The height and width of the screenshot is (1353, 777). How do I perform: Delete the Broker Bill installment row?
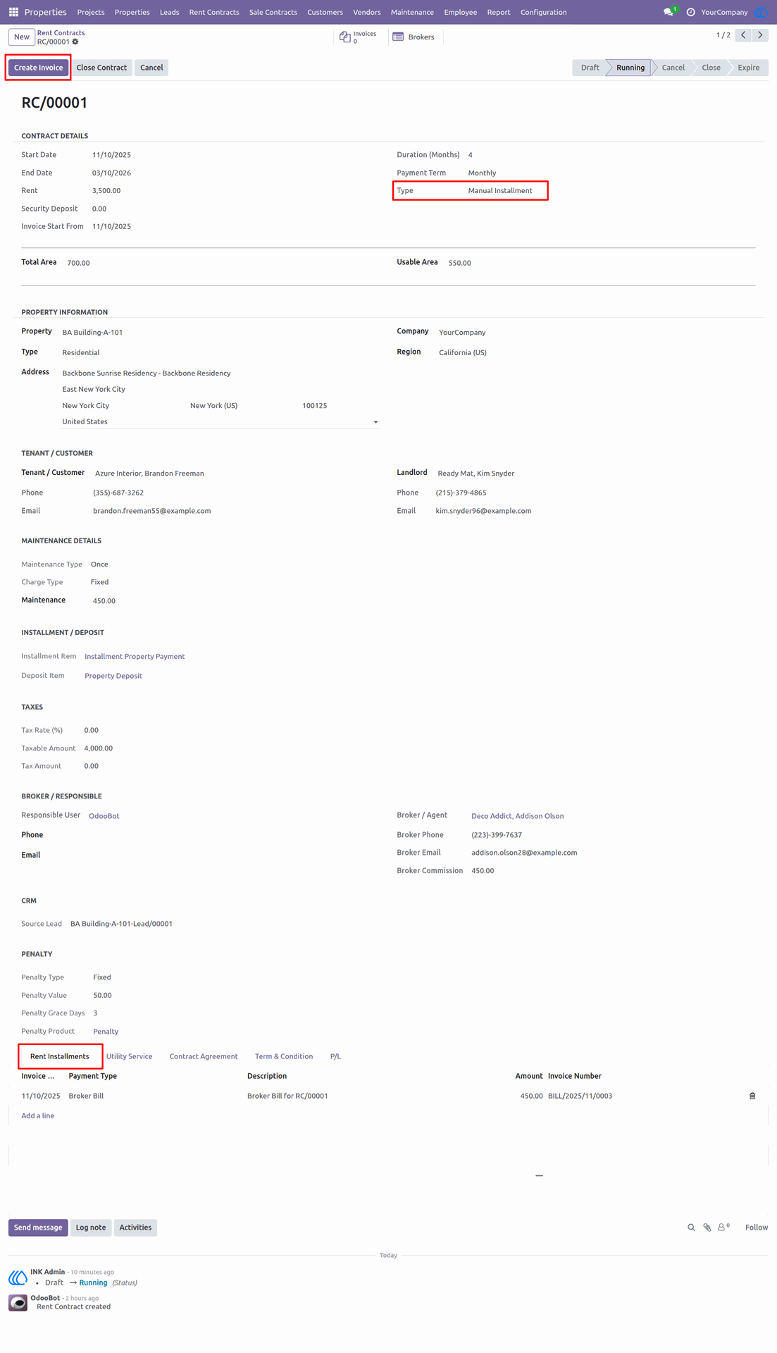click(x=752, y=1096)
